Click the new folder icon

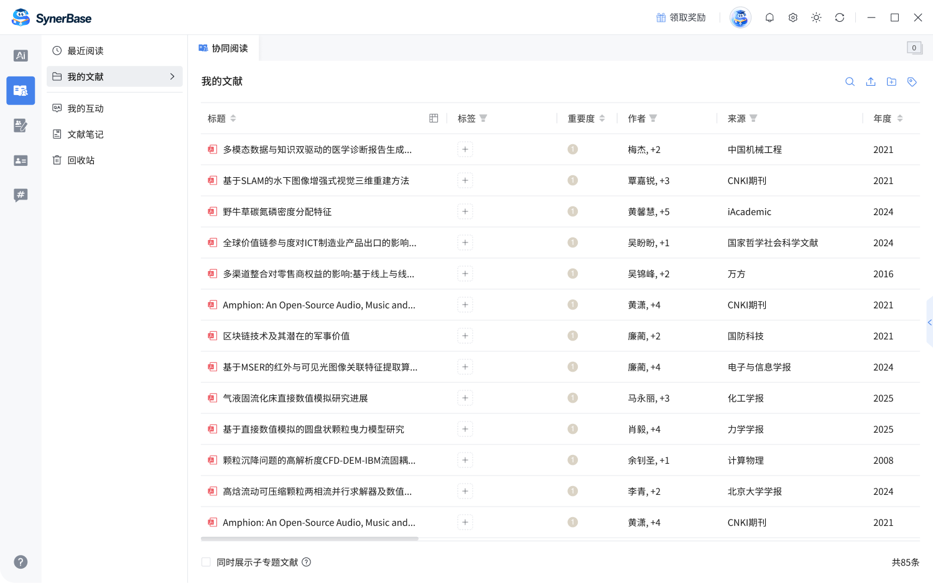(x=891, y=81)
